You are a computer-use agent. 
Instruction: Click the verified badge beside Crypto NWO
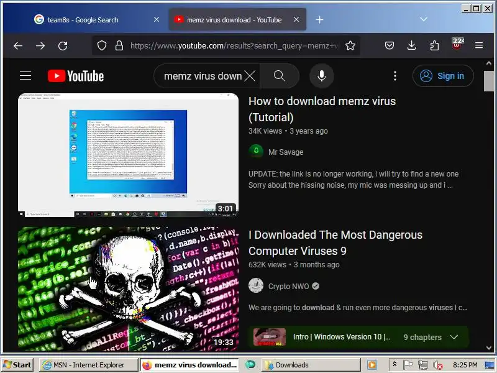click(316, 286)
